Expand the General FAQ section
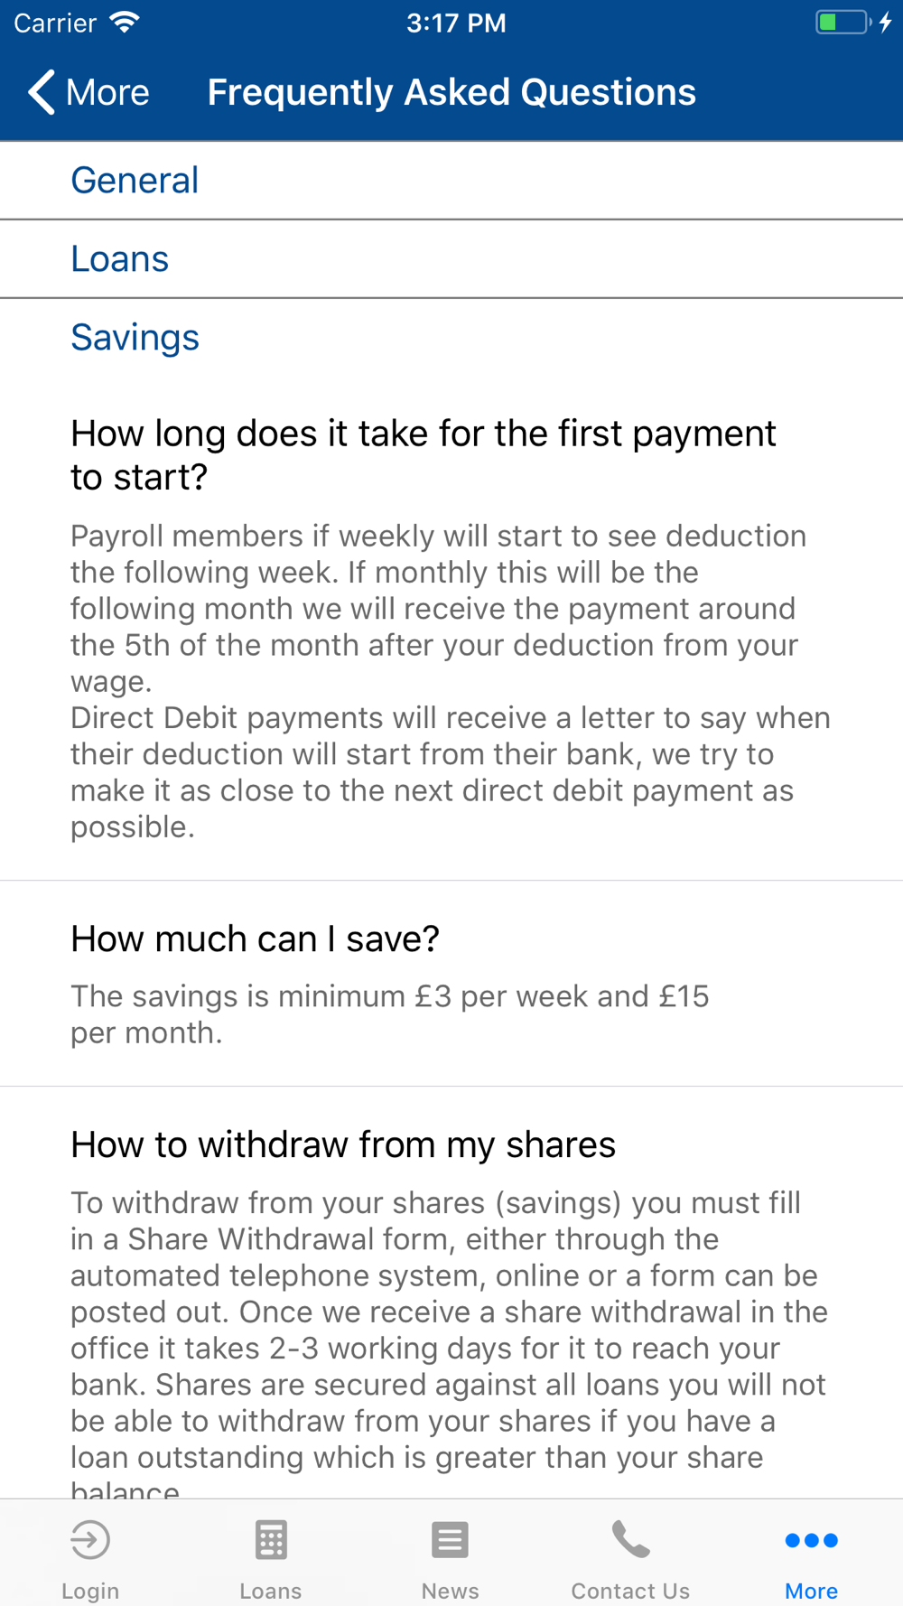The width and height of the screenshot is (903, 1606). (451, 181)
